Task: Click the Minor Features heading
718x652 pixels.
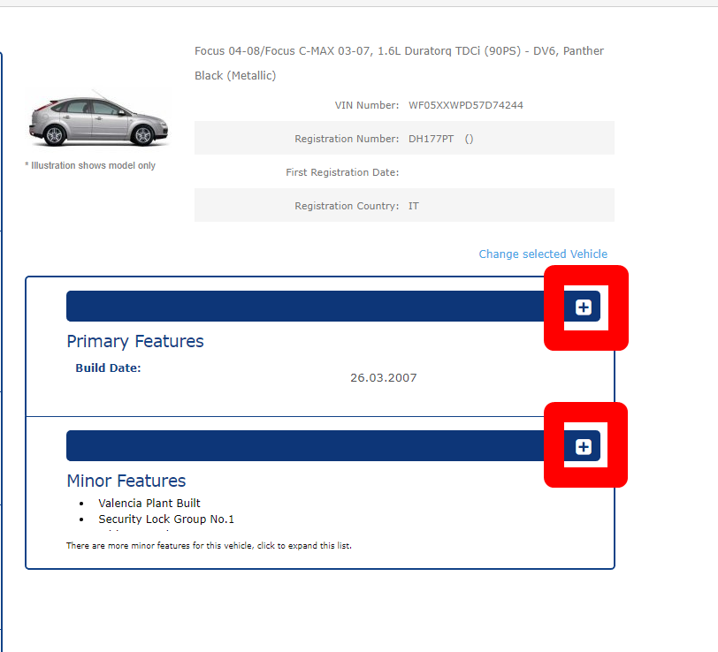Action: coord(126,481)
